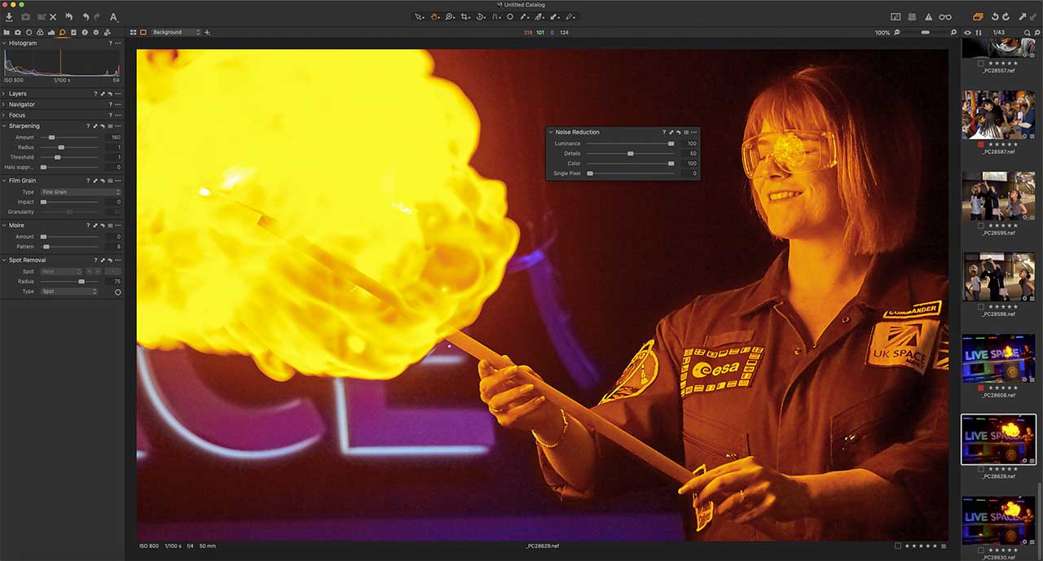Open the Exposure tool tab
Screen dimensions: 1043x561
51,32
